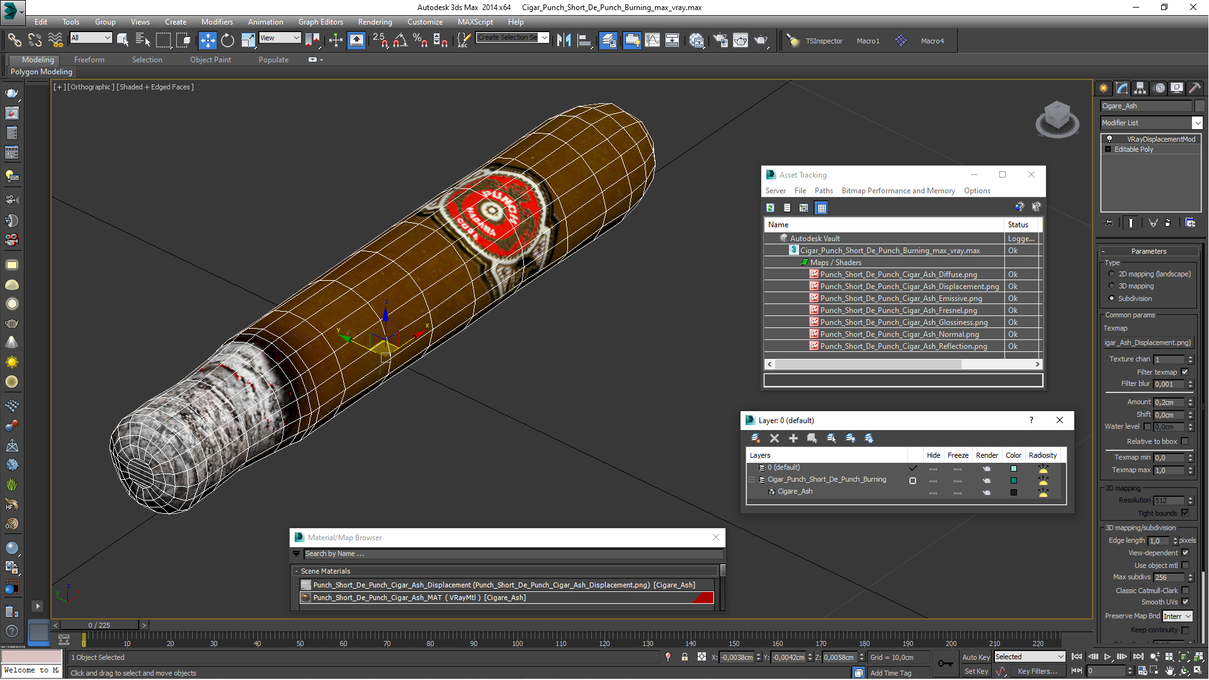Open the Key Filters button
This screenshot has width=1209, height=680.
[x=1037, y=671]
